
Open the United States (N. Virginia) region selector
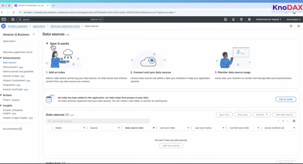point(268,19)
